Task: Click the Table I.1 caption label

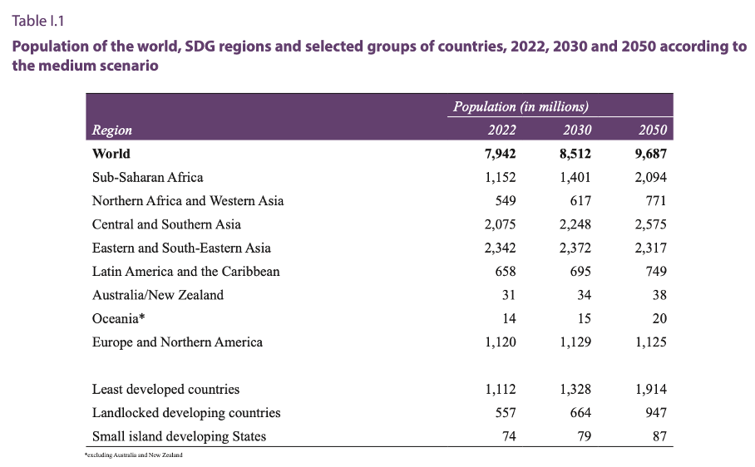Action: [x=37, y=17]
